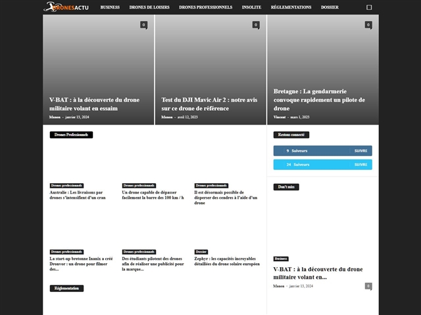The image size is (421, 315).
Task: Open the Réglementations menu
Action: (x=291, y=7)
